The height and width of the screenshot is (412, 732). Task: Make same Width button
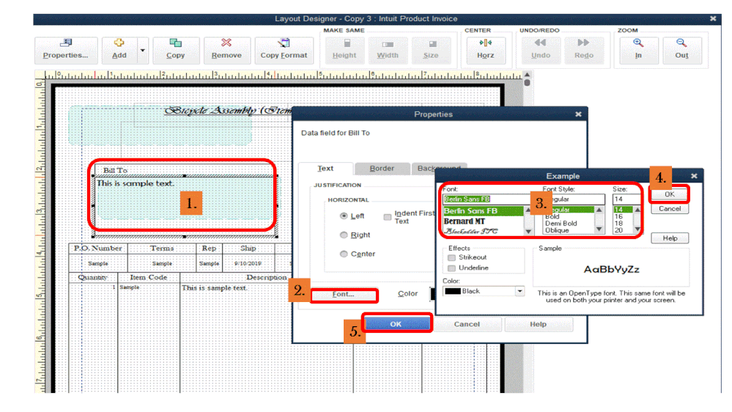coord(388,50)
